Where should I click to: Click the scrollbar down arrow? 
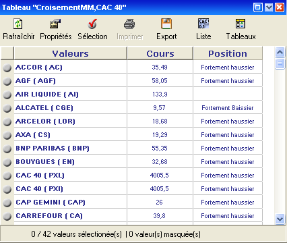coord(280,219)
